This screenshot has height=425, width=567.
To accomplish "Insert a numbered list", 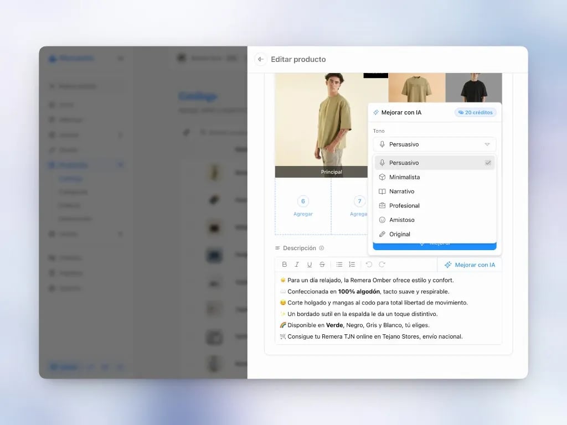I will [352, 265].
